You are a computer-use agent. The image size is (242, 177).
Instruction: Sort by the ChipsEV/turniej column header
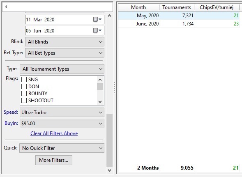pos(217,7)
